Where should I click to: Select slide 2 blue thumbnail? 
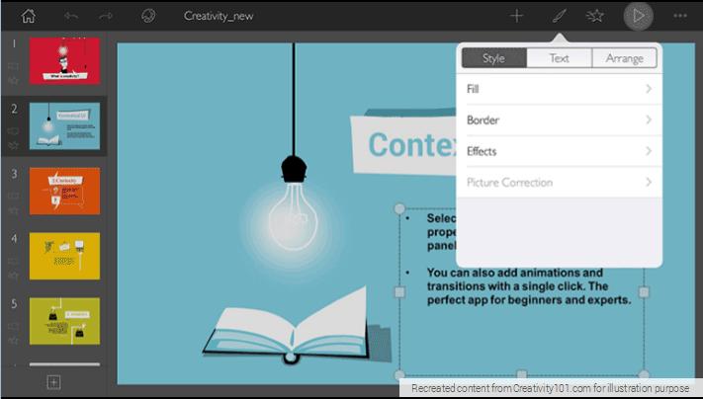[64, 125]
